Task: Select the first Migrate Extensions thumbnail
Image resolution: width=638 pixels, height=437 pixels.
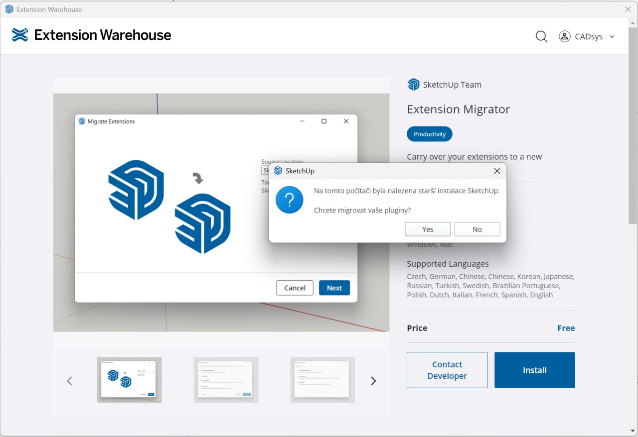Action: point(129,380)
